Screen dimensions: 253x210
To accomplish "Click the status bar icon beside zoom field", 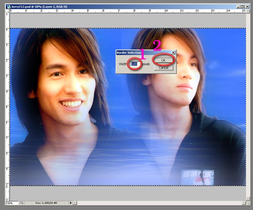I will click(x=21, y=203).
